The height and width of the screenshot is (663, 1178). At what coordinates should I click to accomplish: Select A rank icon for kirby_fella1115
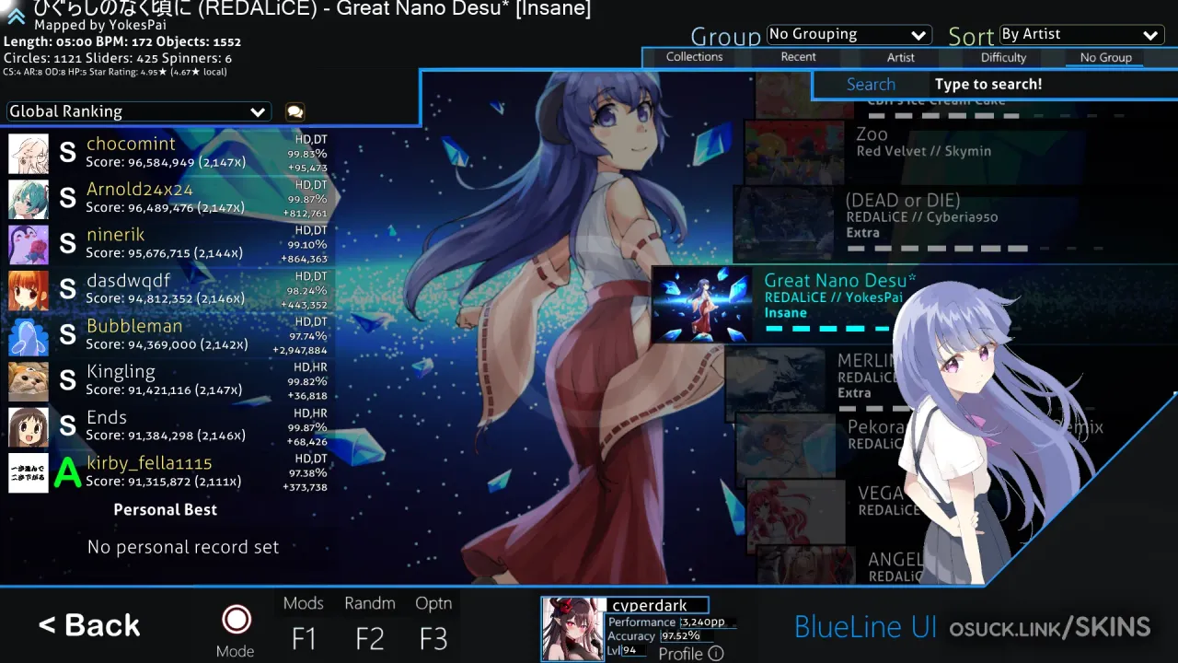(67, 473)
